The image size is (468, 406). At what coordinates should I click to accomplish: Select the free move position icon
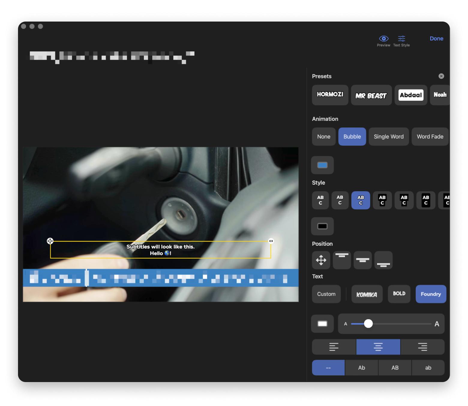tap(321, 260)
